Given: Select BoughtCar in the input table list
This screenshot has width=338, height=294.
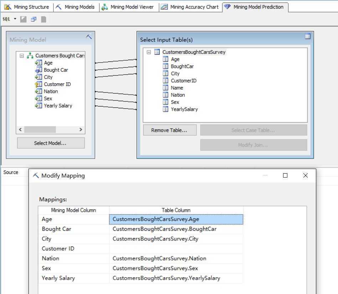Looking at the screenshot, I should 182,66.
